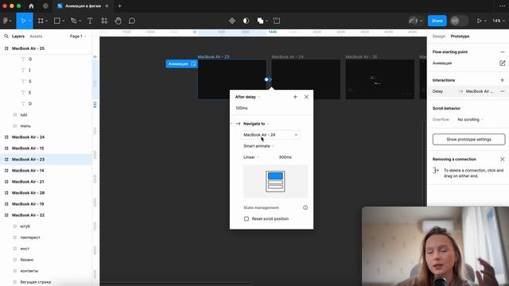Image resolution: width=509 pixels, height=286 pixels.
Task: Select the Delay interaction row
Action: (x=468, y=91)
